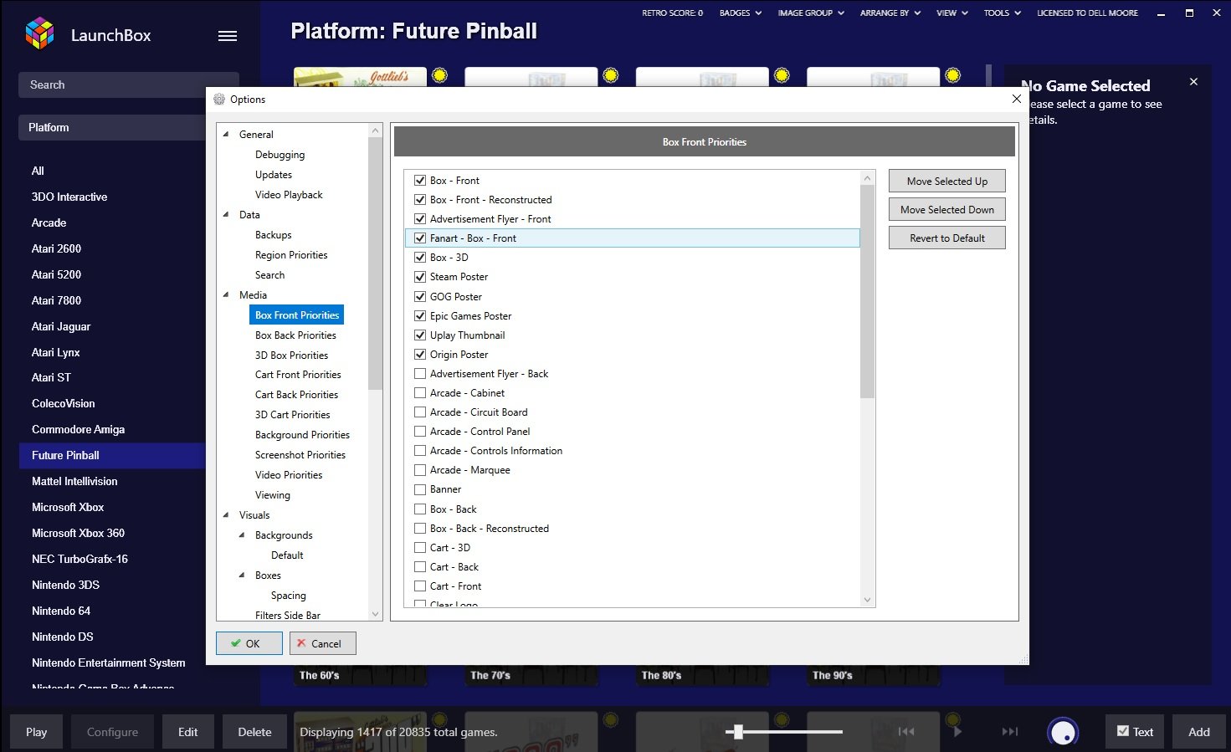Image resolution: width=1231 pixels, height=752 pixels.
Task: Enable Arcade - Cabinet checkbox
Action: coord(420,392)
